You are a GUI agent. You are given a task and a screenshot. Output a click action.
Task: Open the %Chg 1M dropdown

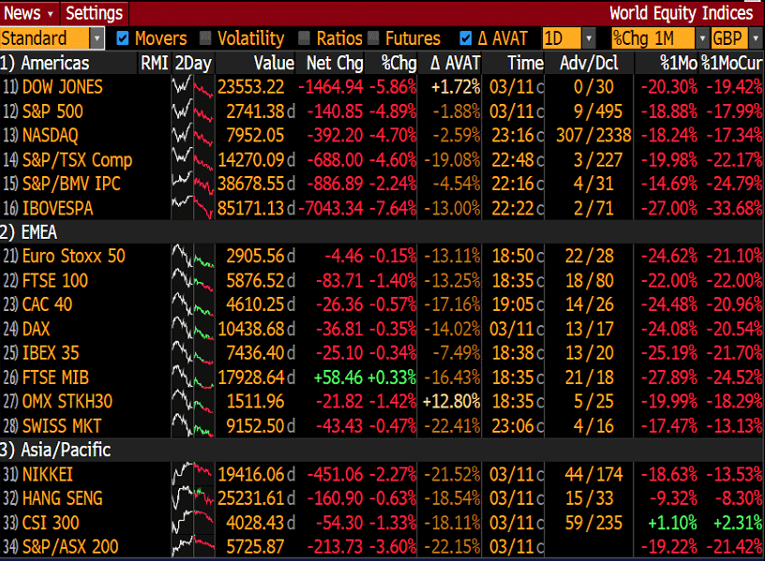pyautogui.click(x=660, y=38)
